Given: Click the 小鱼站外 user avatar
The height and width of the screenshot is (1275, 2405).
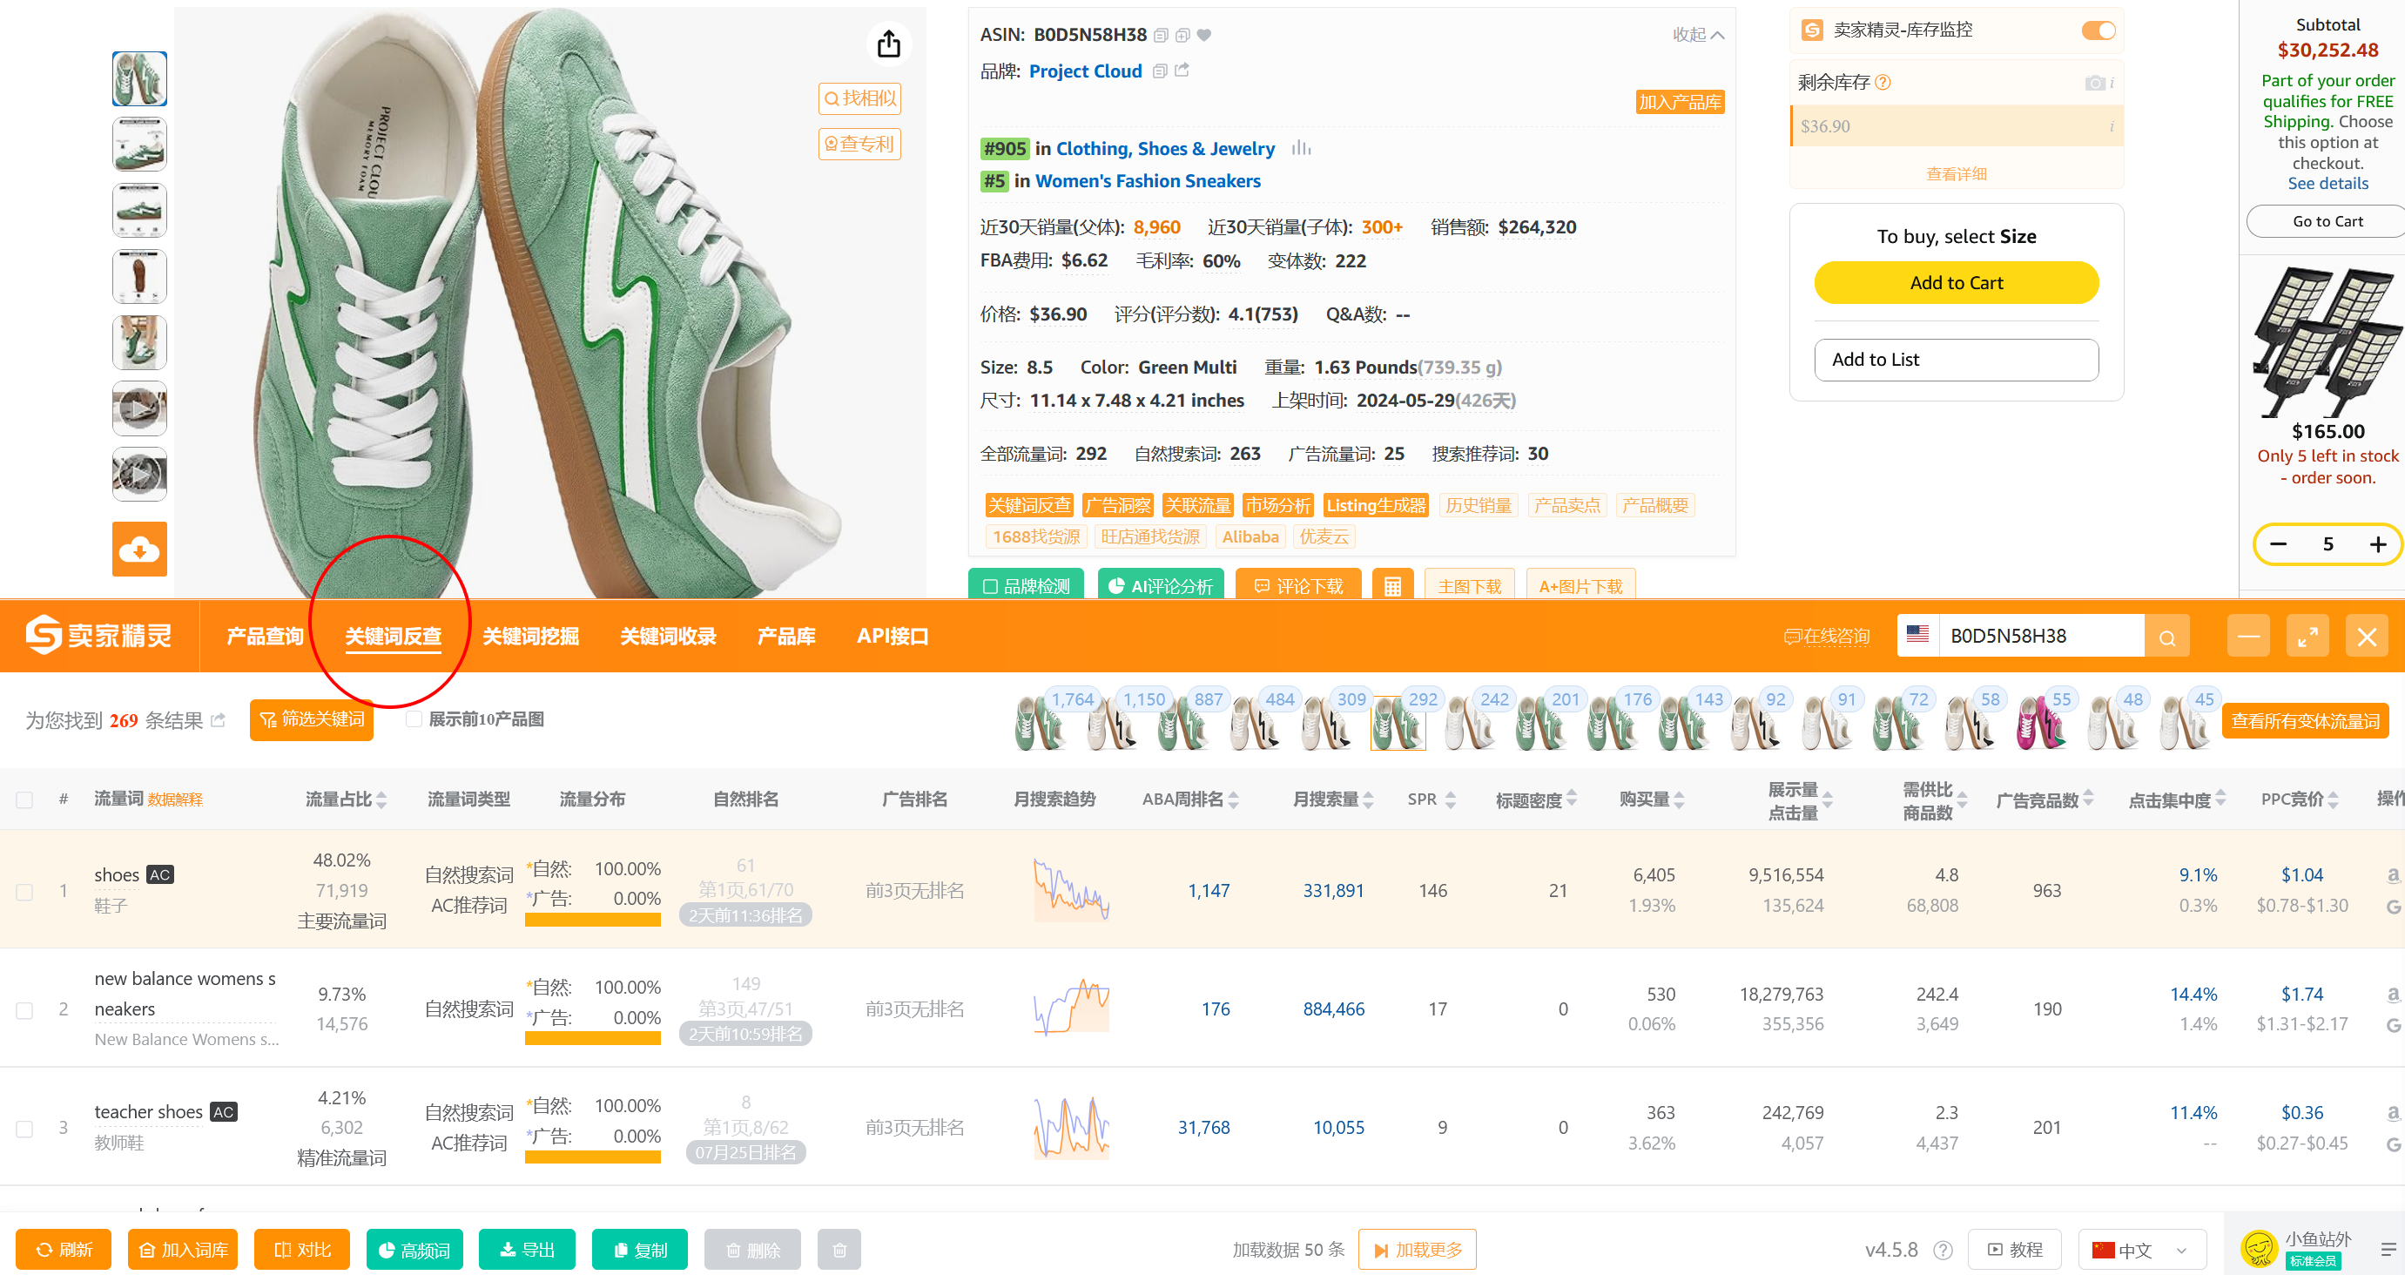Looking at the screenshot, I should coord(2260,1248).
